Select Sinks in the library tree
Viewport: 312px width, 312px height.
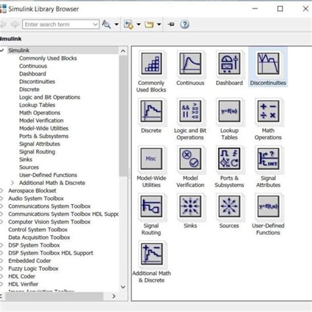tap(26, 159)
